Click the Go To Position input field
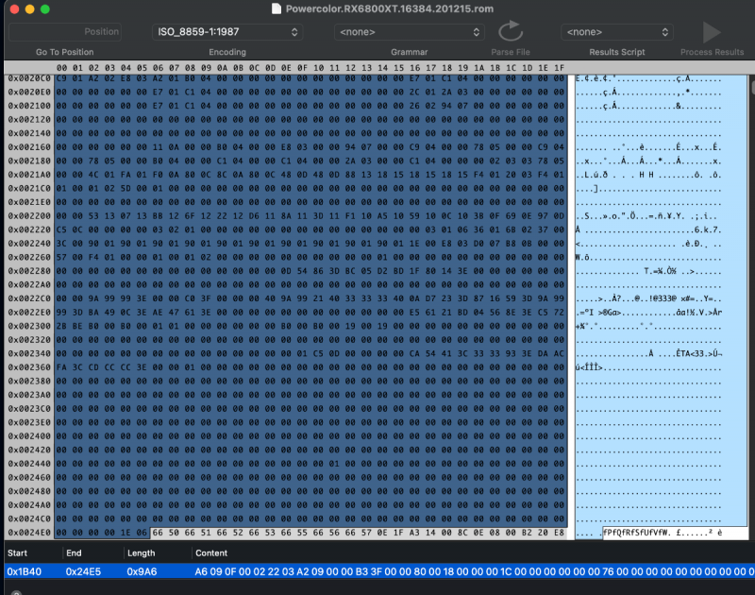Screen dimensions: 755x595 click(x=65, y=32)
